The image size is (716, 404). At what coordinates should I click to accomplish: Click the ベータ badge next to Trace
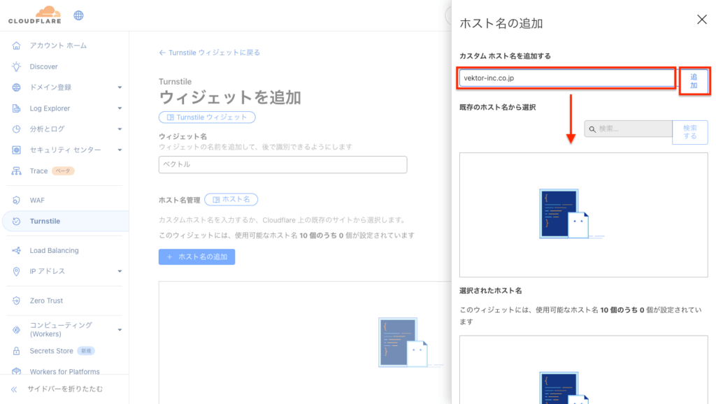click(63, 171)
